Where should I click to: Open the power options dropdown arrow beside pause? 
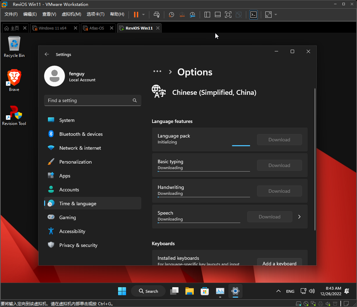click(143, 15)
